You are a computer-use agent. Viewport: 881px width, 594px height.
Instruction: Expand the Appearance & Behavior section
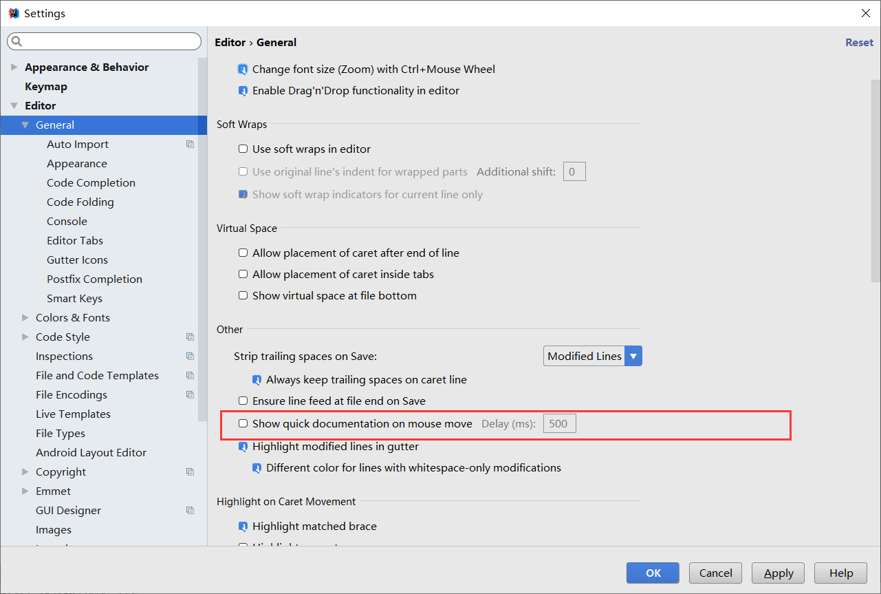coord(14,67)
